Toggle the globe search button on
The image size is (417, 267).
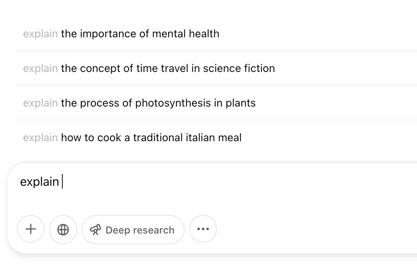pyautogui.click(x=63, y=230)
